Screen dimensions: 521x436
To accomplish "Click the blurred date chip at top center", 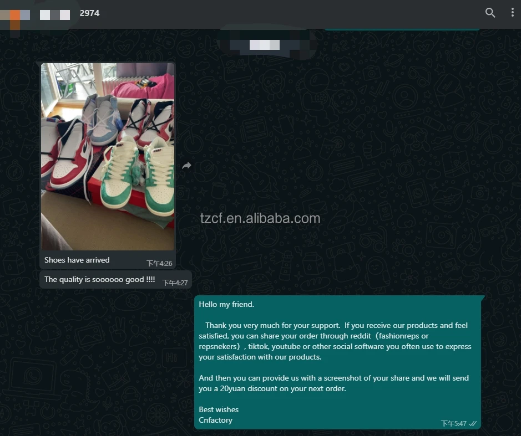I will [264, 44].
